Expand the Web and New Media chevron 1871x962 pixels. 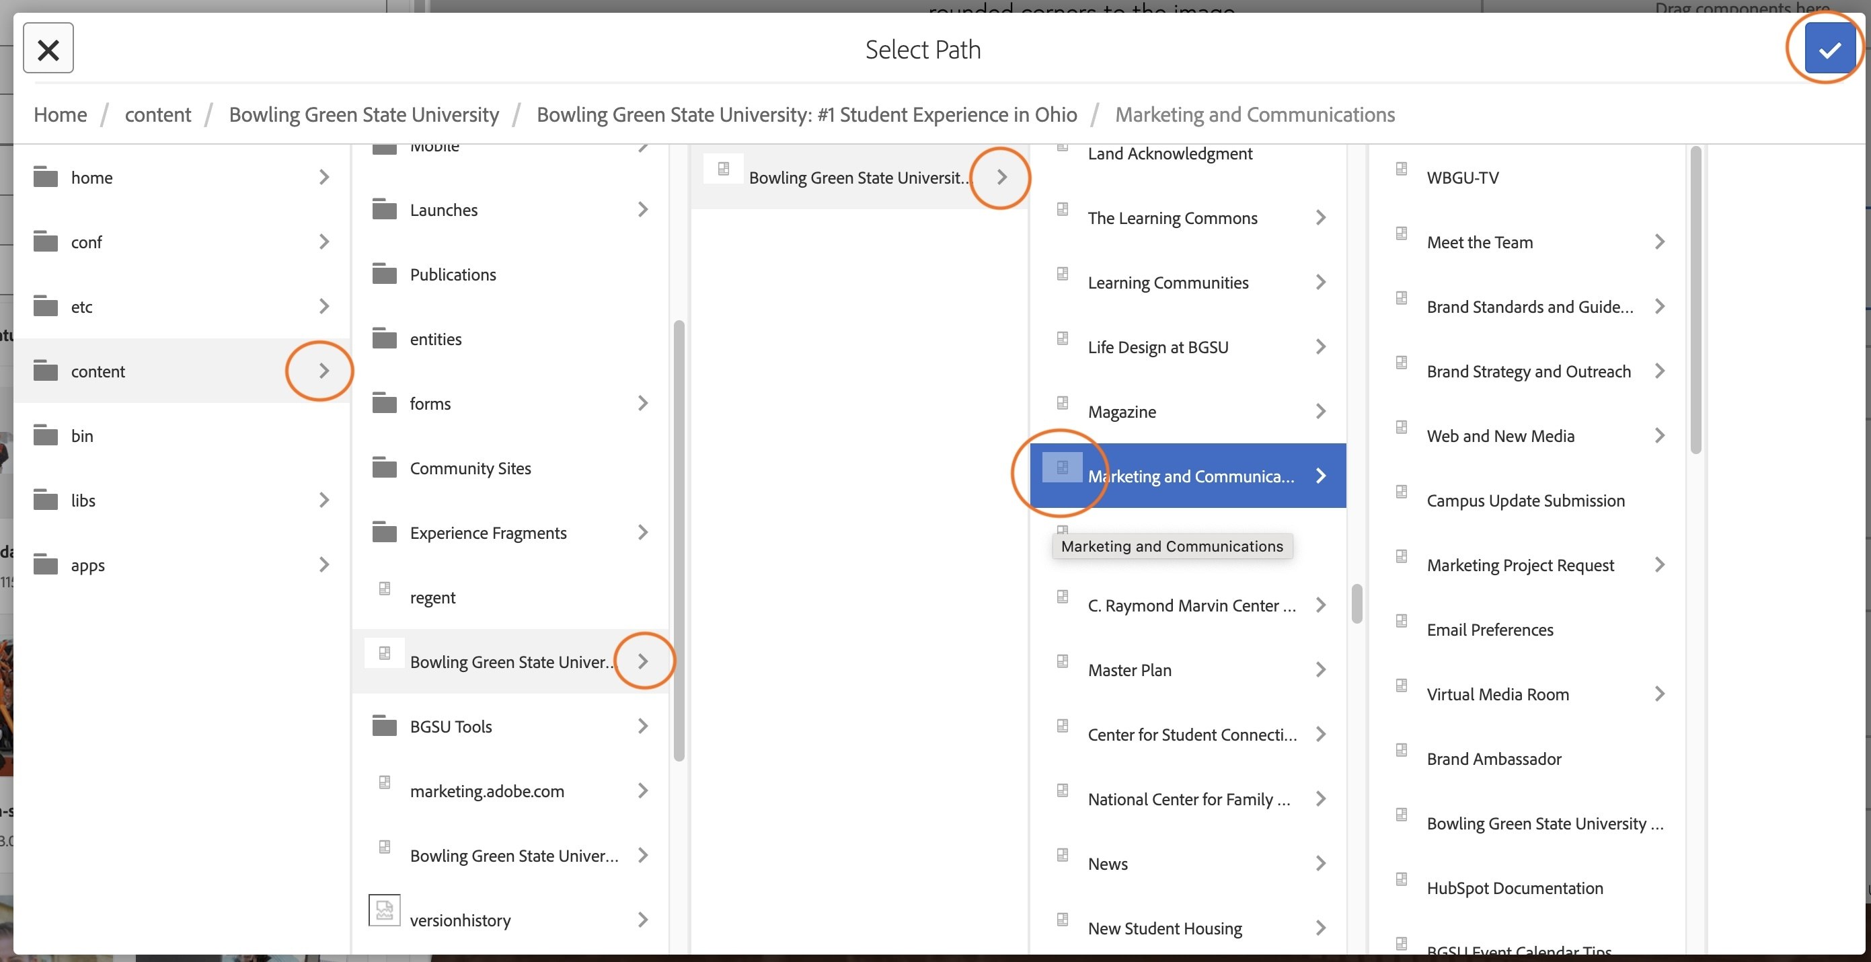[1660, 435]
